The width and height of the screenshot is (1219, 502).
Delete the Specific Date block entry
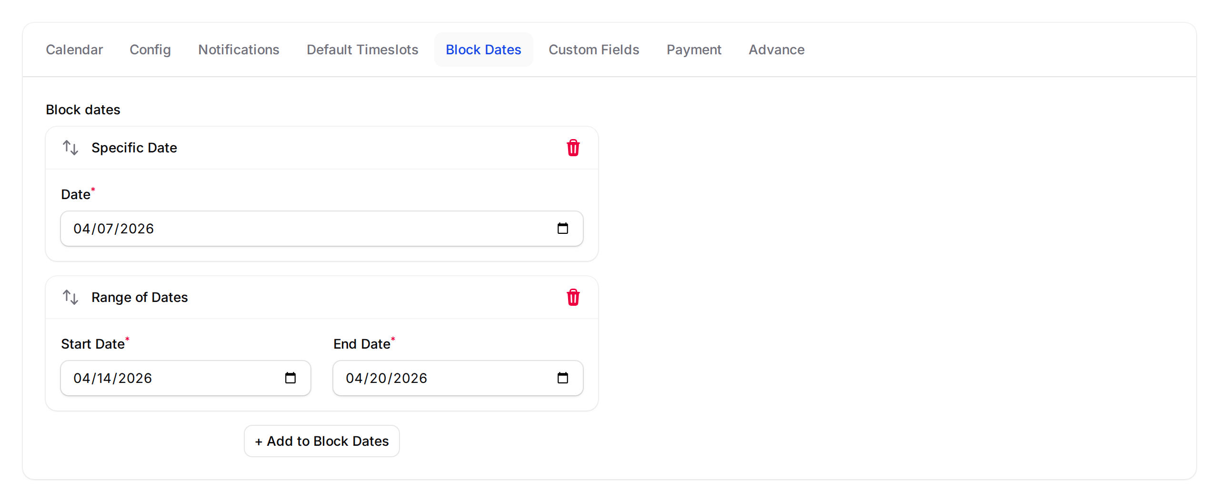(573, 148)
